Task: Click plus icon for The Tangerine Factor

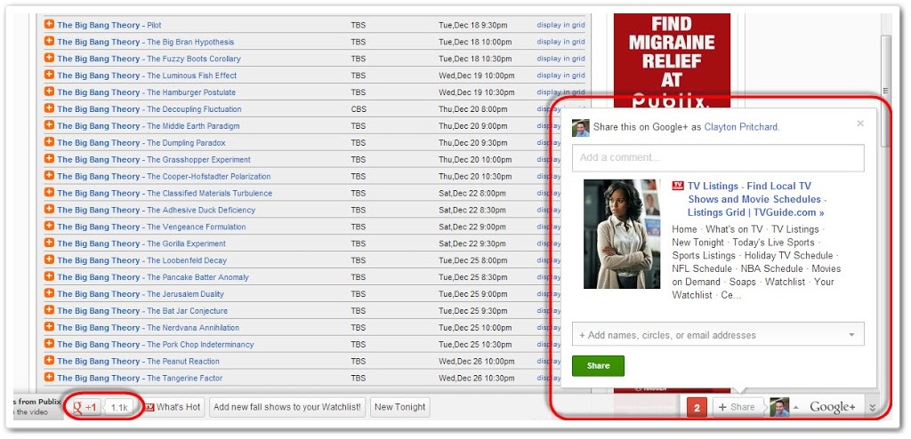Action: [50, 378]
